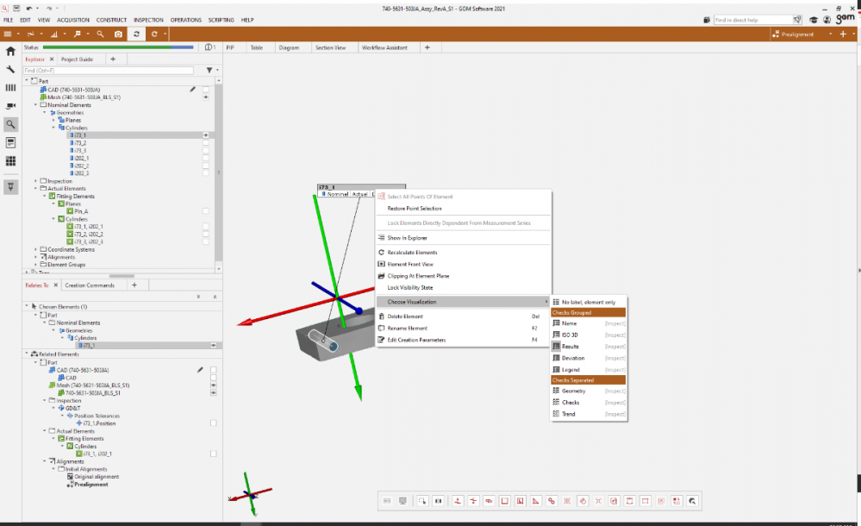Click the camera snapshot icon in toolbar
This screenshot has height=526, width=861.
click(x=118, y=34)
